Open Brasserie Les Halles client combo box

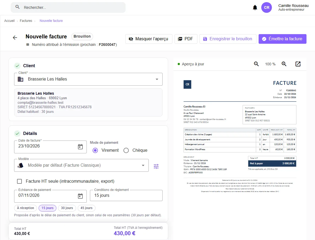[88, 79]
